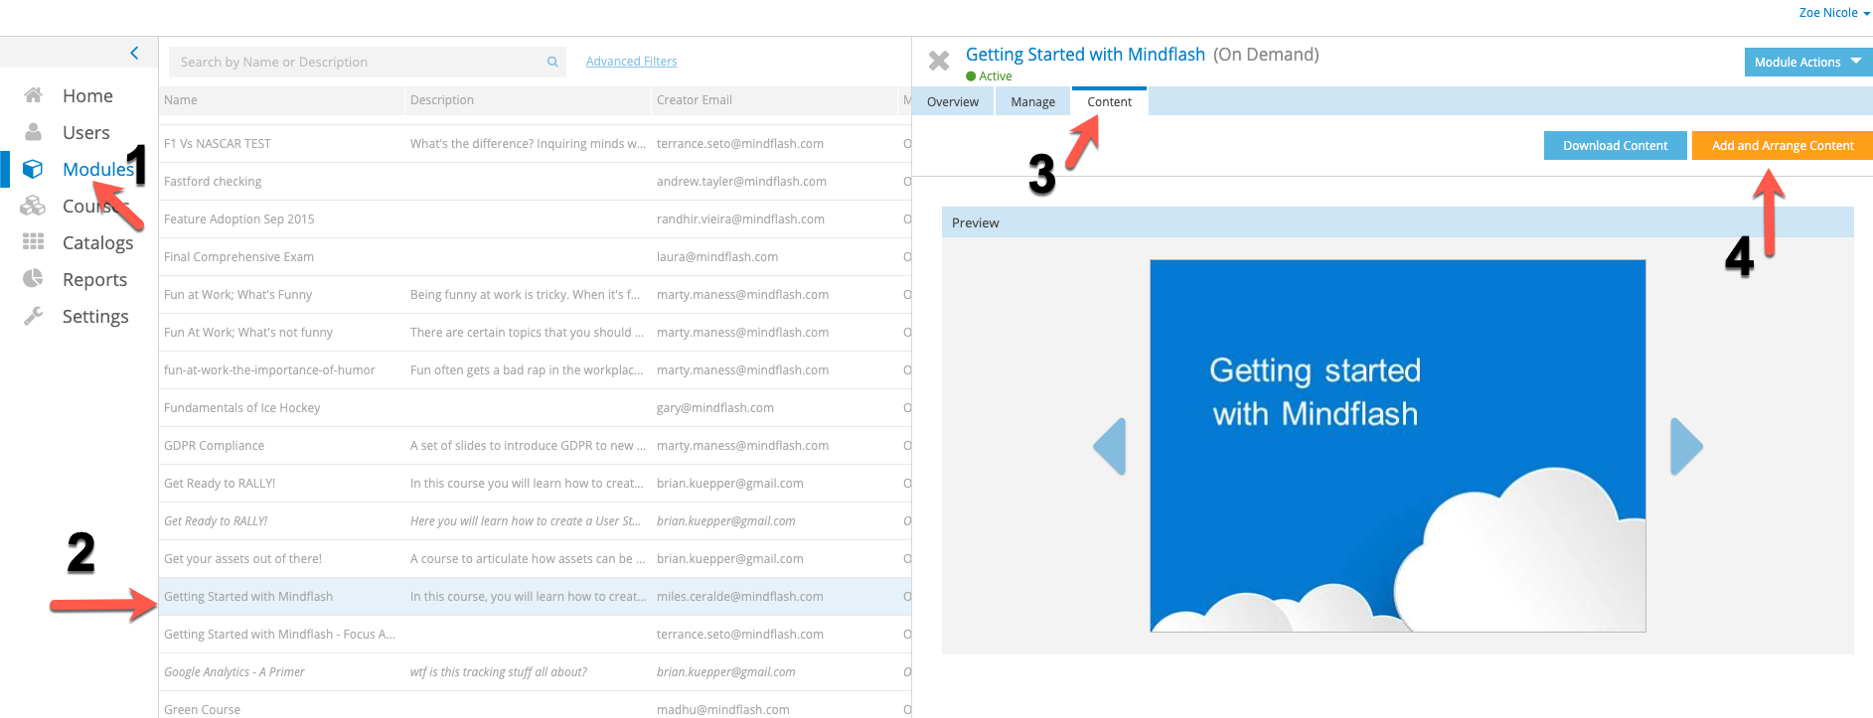Screen dimensions: 1873x718
Task: Click email laura@mindflash.com cell
Action: pos(717,257)
